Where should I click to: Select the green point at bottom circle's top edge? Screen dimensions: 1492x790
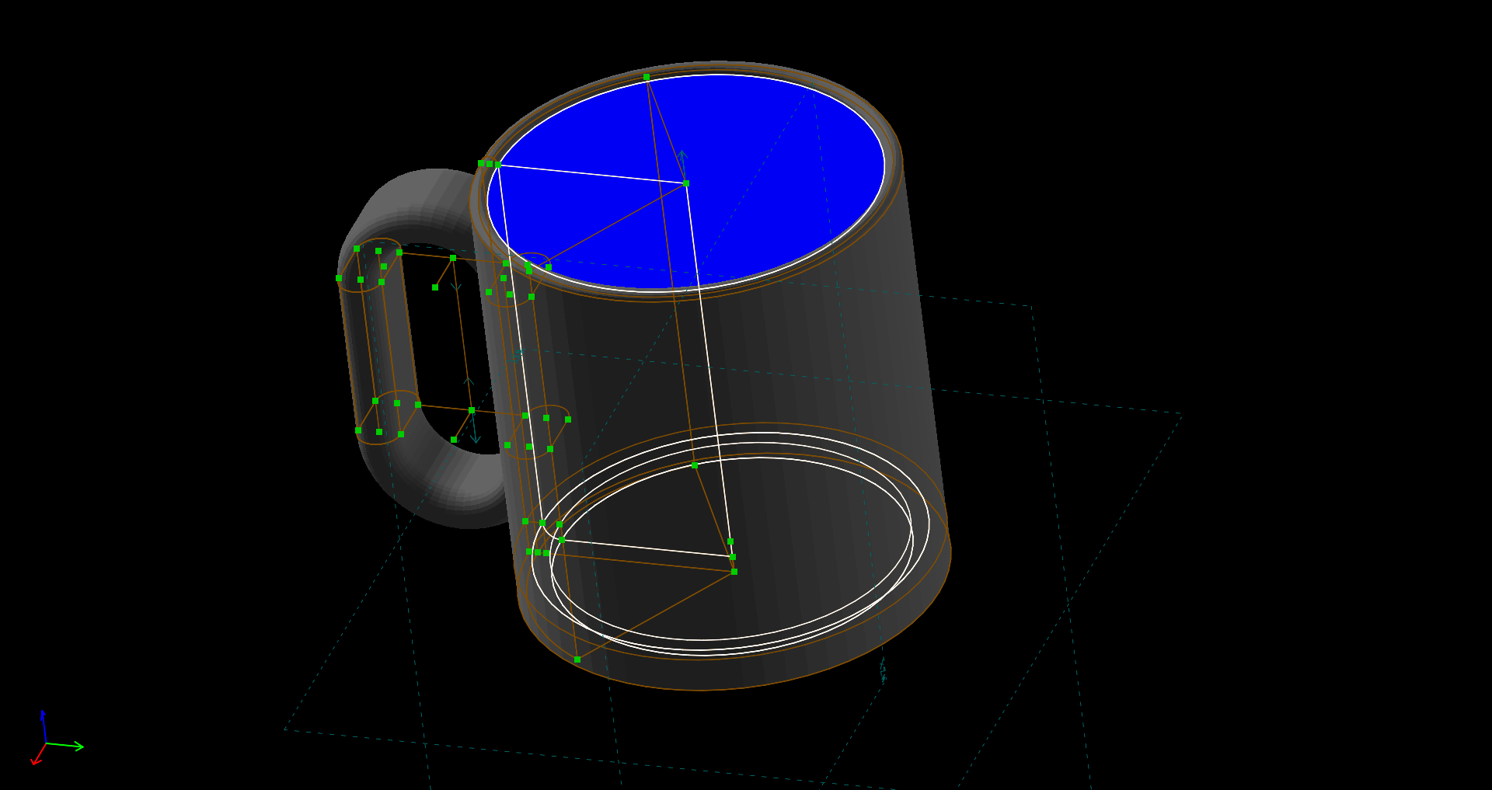pyautogui.click(x=695, y=465)
